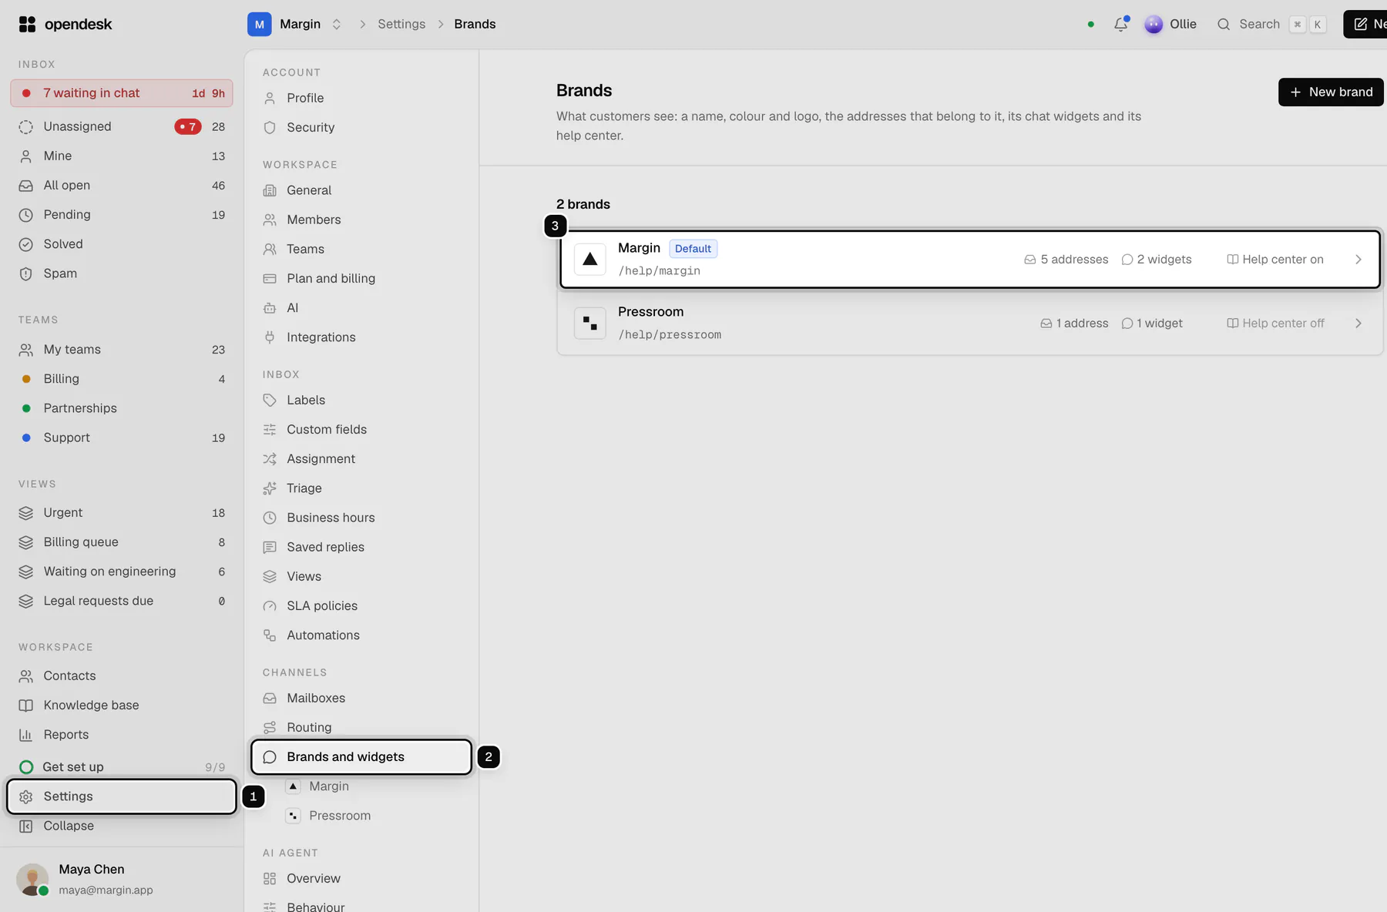Click the Solved checkmark icon

[x=26, y=244]
